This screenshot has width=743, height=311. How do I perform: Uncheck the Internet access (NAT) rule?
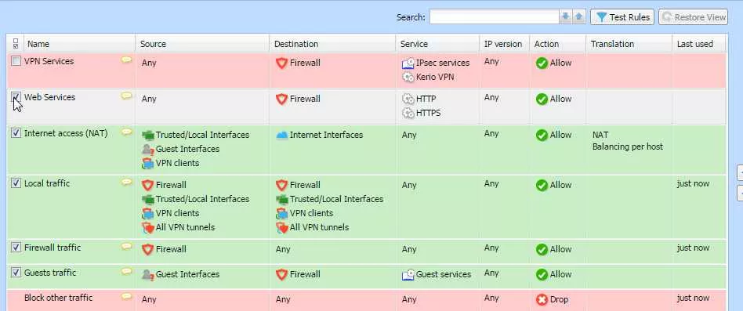tap(16, 133)
